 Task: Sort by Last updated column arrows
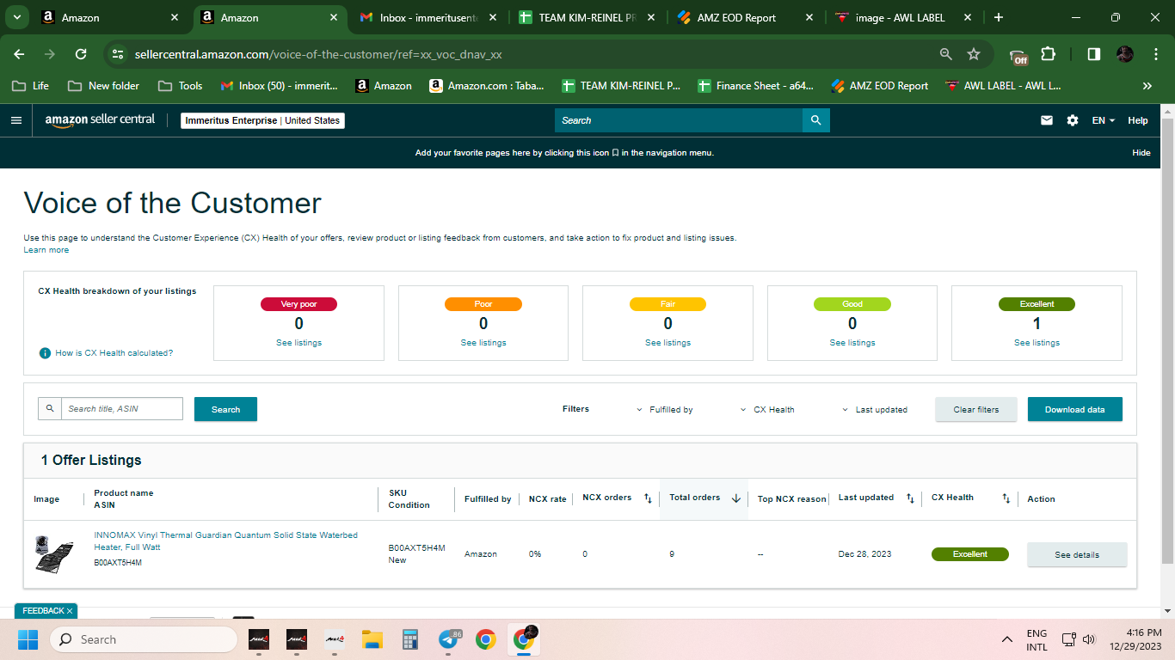[x=910, y=498]
